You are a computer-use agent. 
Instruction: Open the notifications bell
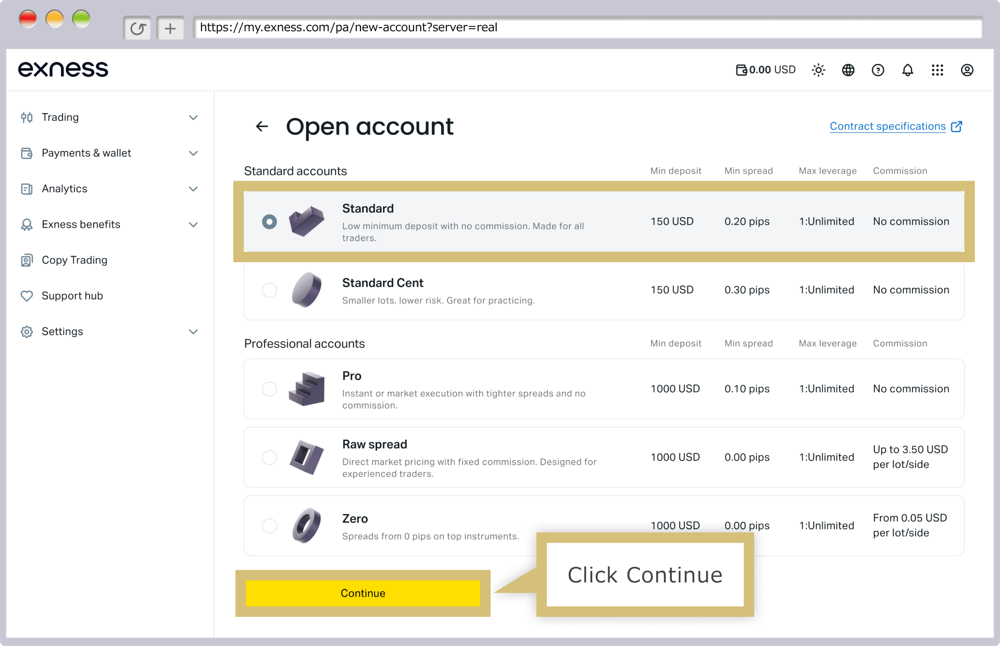907,70
